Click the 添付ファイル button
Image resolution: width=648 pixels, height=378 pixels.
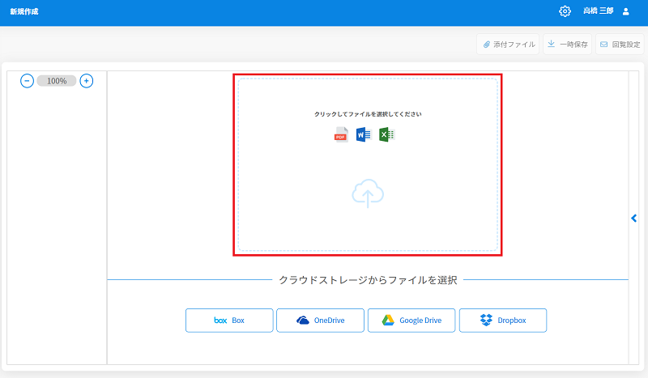point(508,45)
